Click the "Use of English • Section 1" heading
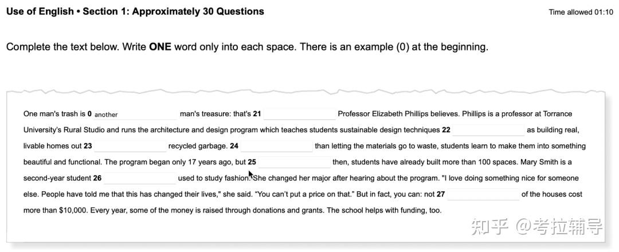 [135, 11]
